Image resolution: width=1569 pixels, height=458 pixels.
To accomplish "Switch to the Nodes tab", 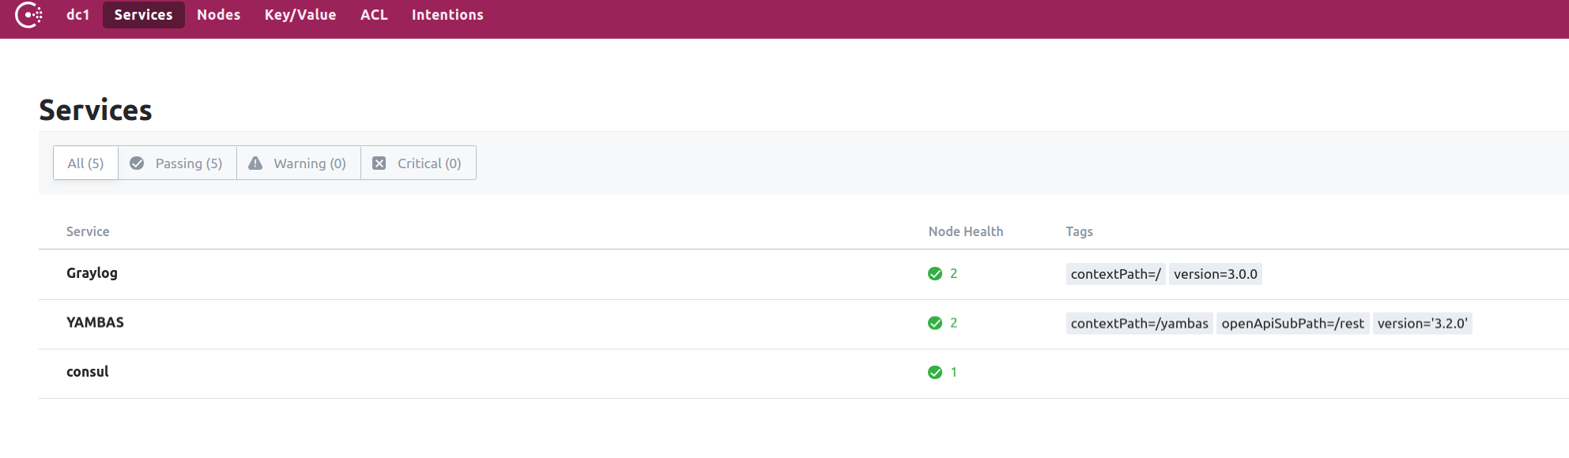I will (x=218, y=15).
